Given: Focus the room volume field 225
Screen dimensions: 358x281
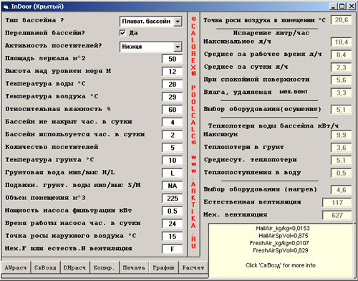Looking at the screenshot, I should coord(173,199).
